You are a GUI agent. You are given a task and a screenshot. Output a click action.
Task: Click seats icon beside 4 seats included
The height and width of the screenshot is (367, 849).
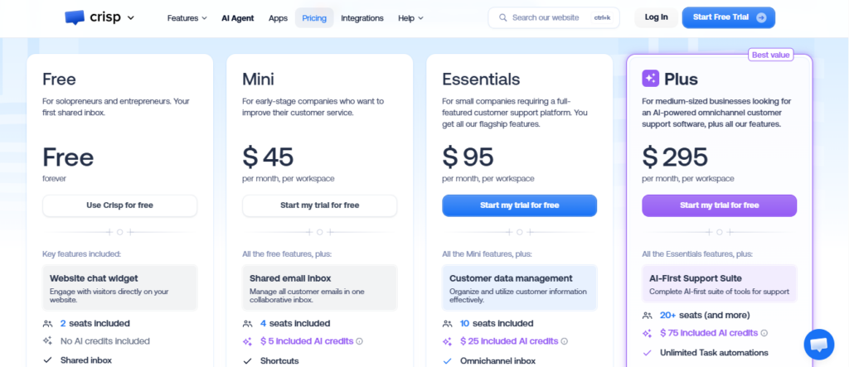click(247, 324)
